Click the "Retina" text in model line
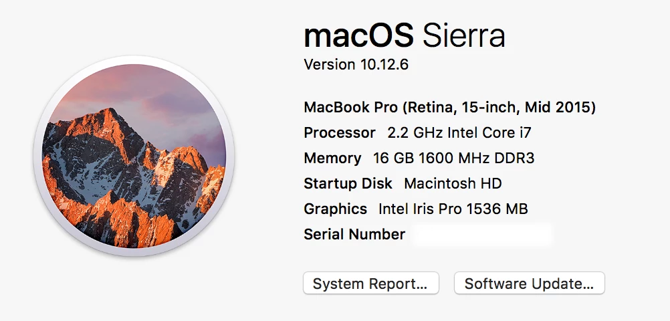 coord(430,107)
